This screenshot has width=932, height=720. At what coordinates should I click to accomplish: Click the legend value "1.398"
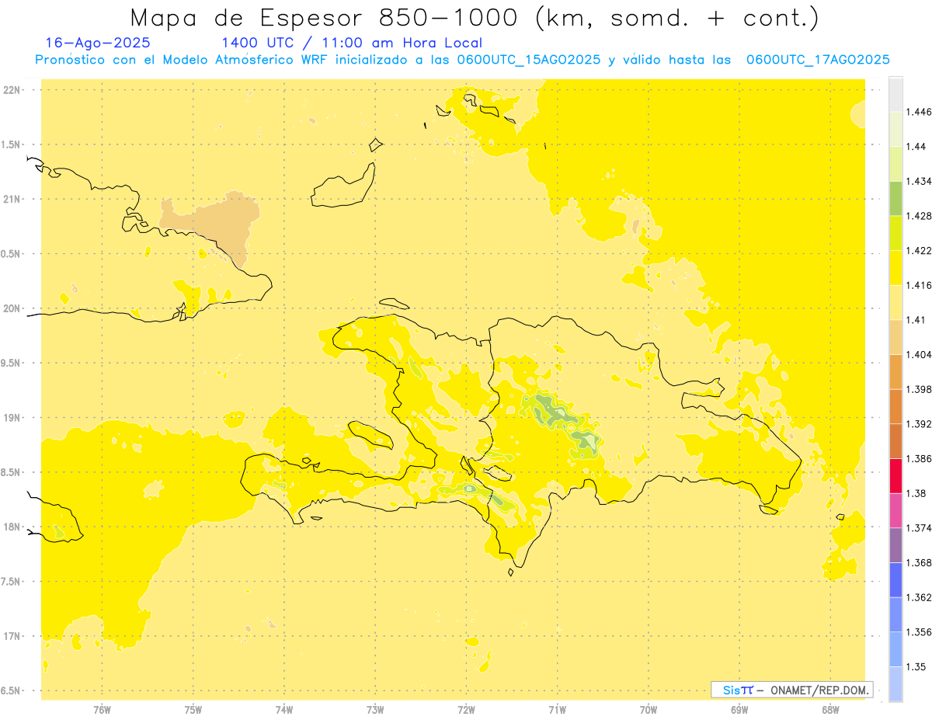coord(920,389)
